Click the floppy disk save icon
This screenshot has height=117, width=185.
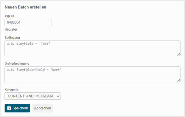[9, 108]
